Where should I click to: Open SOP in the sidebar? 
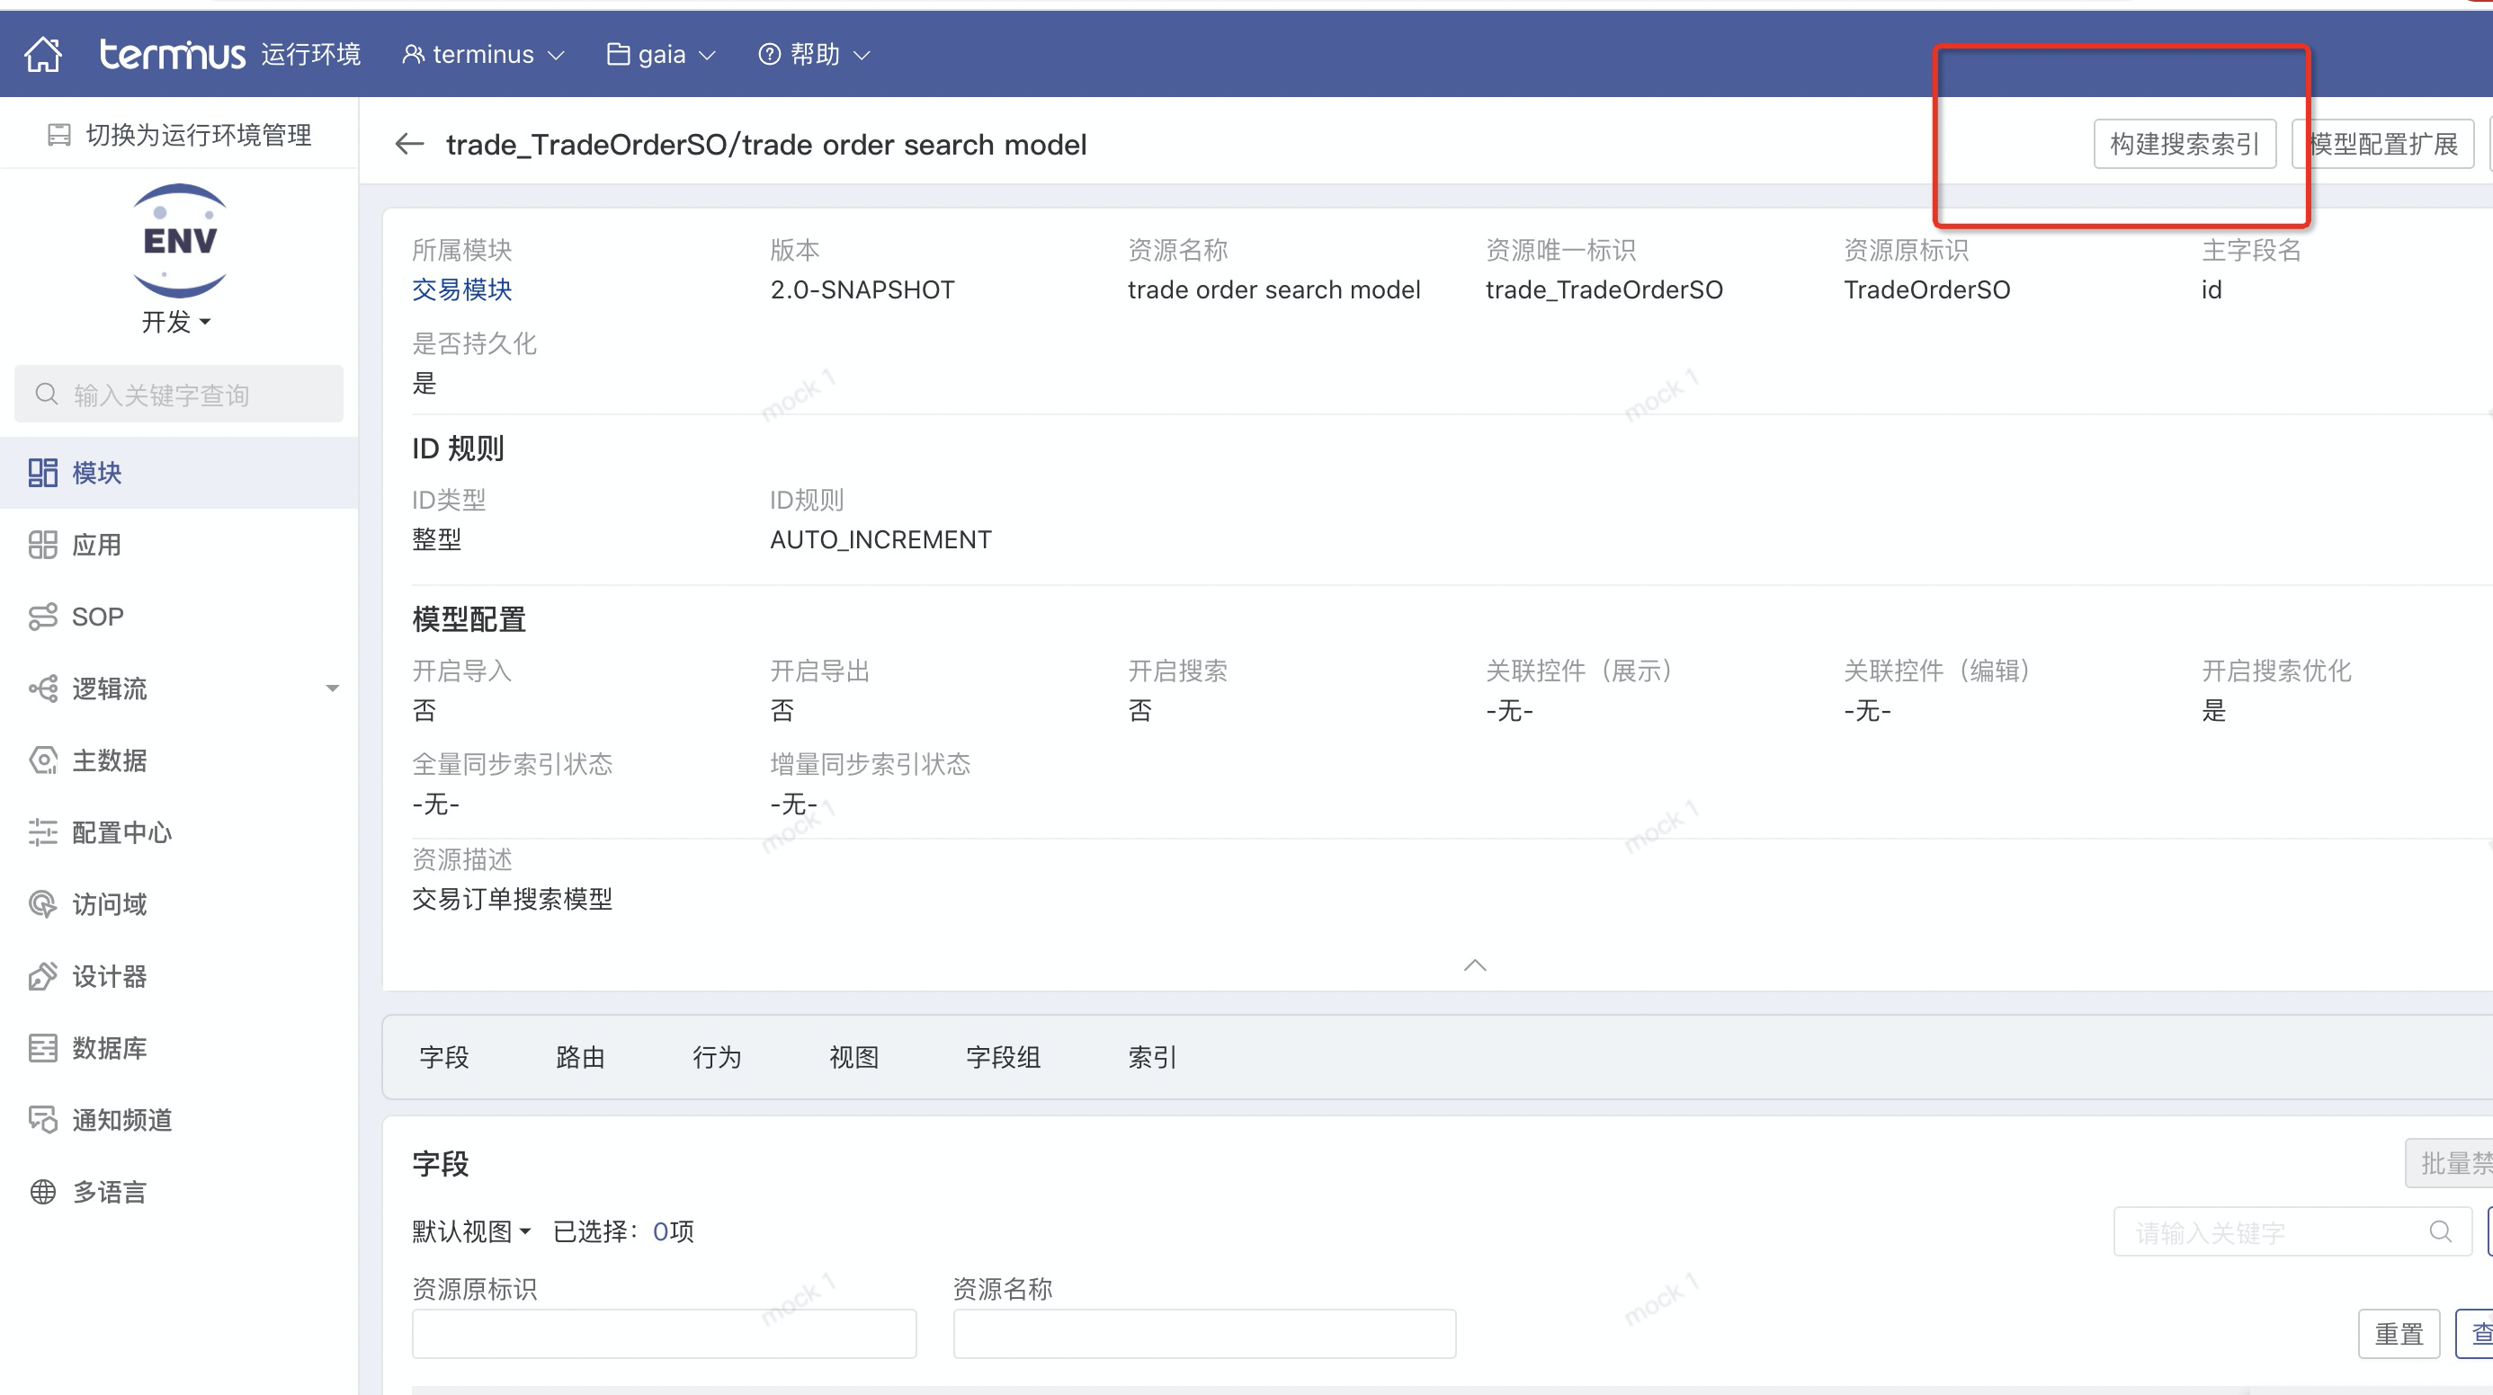point(179,617)
